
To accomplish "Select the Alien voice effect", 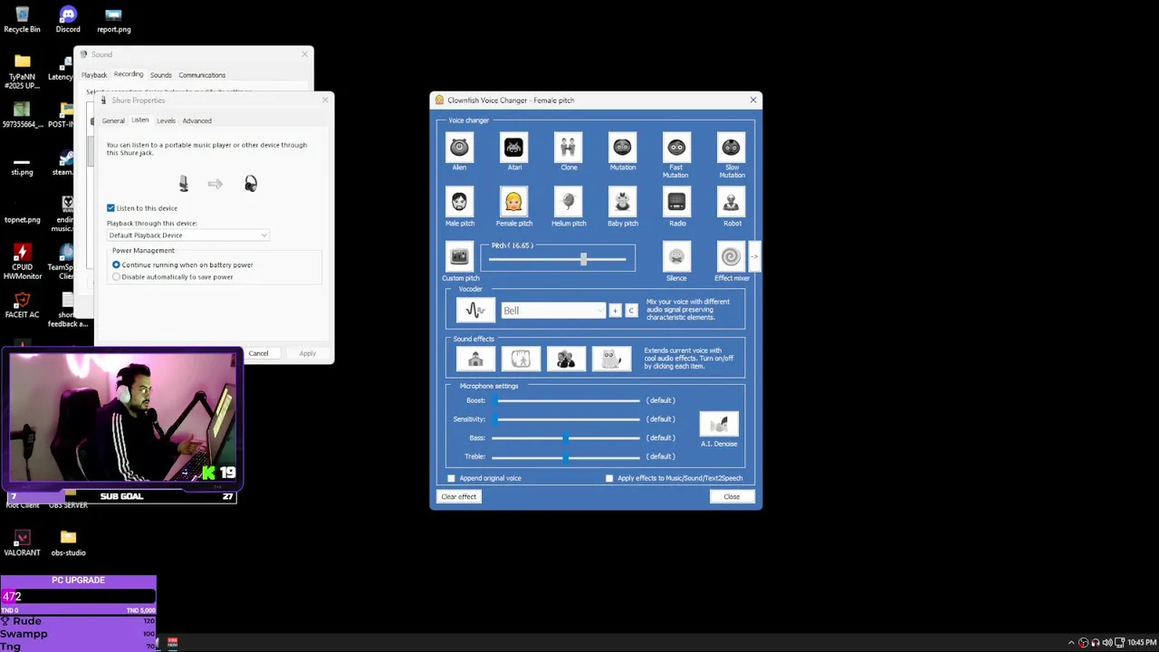I will point(460,148).
